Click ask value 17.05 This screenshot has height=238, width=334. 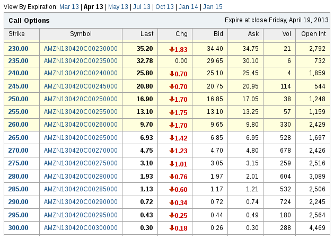250,99
